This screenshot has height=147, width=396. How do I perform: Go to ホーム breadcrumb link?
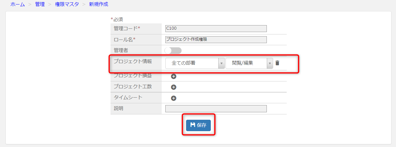point(18,4)
